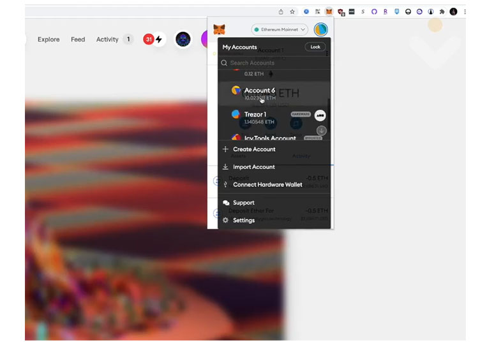Click the My Accounts heading
The width and height of the screenshot is (487, 345).
click(x=239, y=47)
